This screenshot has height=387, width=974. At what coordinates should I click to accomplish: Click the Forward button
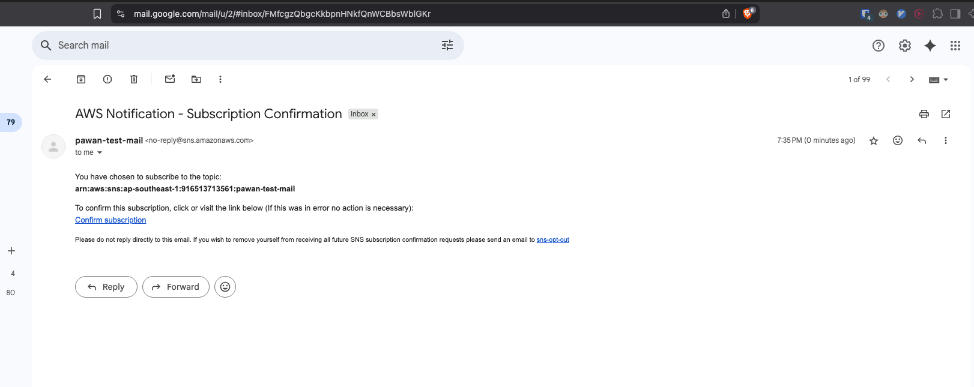coord(176,287)
